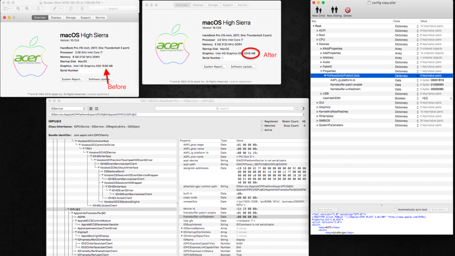The width and height of the screenshot is (455, 256).
Task: Click Sync text button
Action: (x=439, y=210)
